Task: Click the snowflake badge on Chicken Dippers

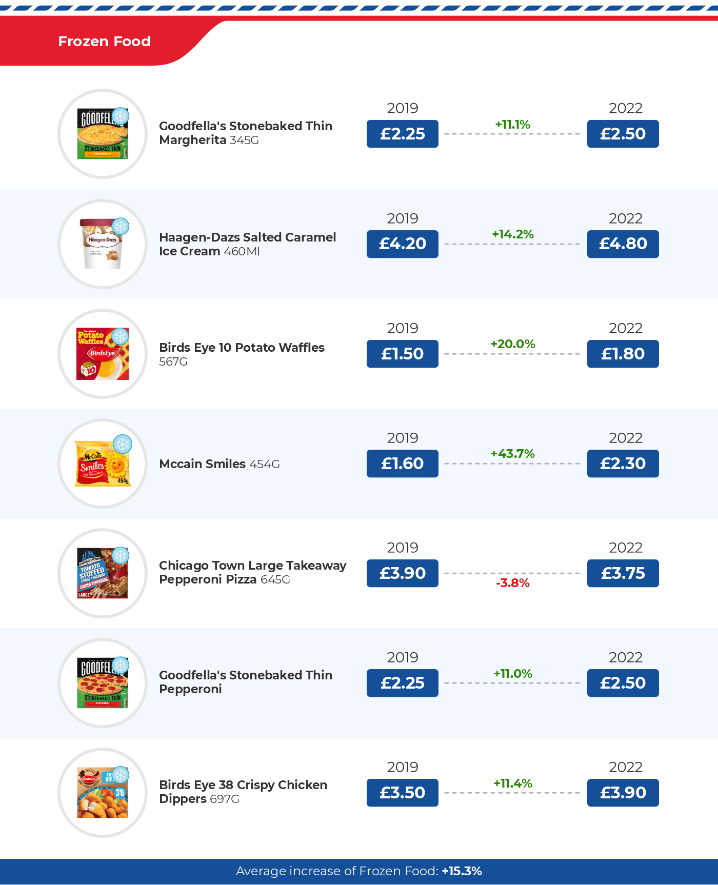Action: click(x=121, y=775)
